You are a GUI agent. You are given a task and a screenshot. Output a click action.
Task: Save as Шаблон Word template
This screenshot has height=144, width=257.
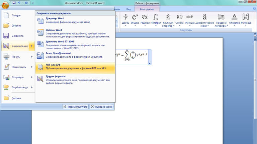75,33
